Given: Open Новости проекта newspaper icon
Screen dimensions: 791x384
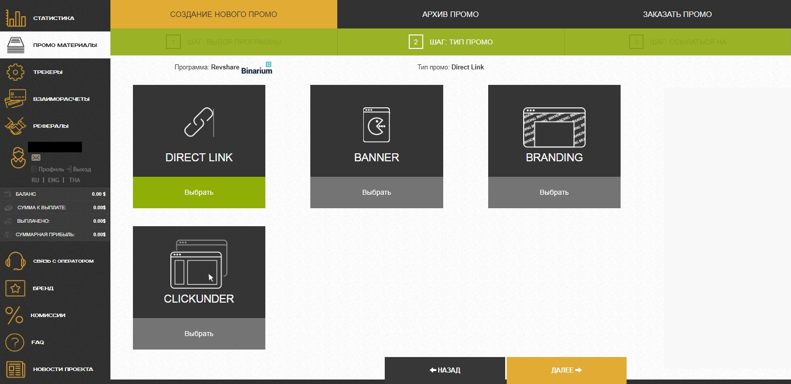Looking at the screenshot, I should (15, 369).
